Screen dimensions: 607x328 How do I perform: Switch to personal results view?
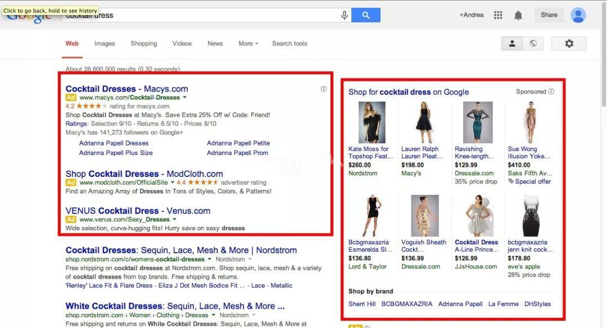(x=512, y=43)
